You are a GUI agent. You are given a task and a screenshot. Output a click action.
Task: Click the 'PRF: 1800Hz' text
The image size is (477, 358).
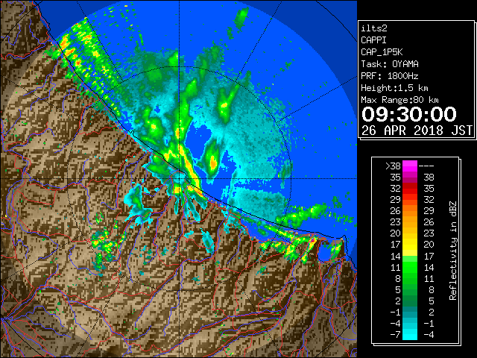coord(390,76)
